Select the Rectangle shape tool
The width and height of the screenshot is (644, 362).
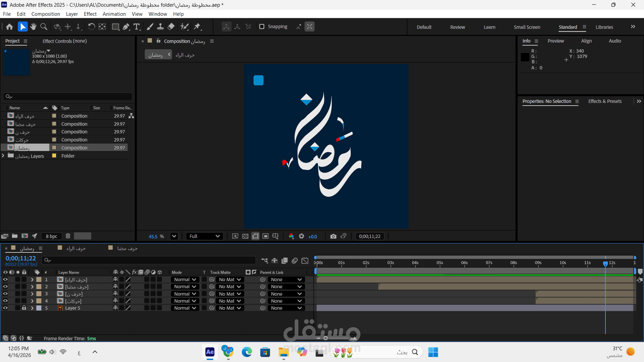click(115, 27)
